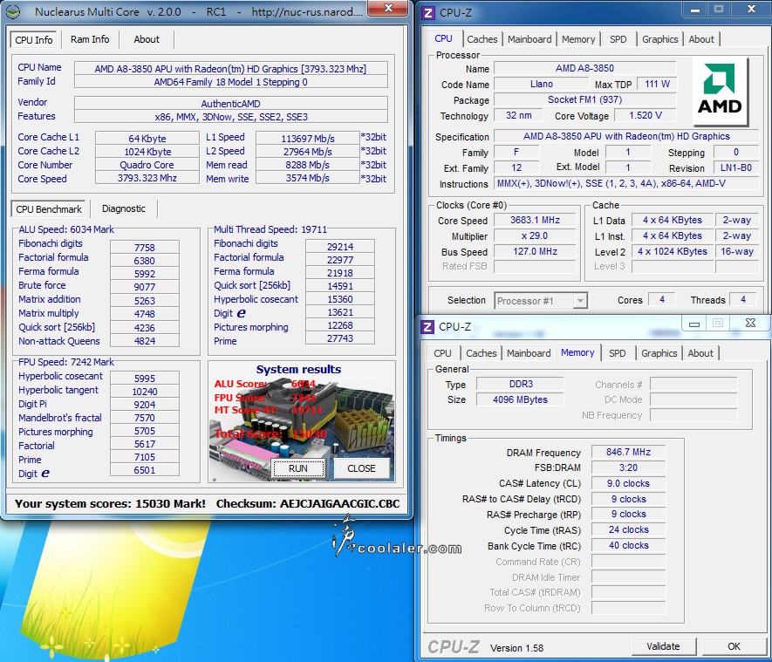Open Graphics tab in lower CPU-Z window
This screenshot has height=662, width=772.
click(659, 353)
